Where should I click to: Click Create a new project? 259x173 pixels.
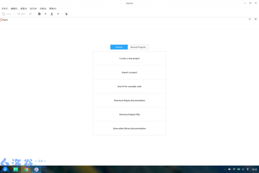click(x=129, y=59)
